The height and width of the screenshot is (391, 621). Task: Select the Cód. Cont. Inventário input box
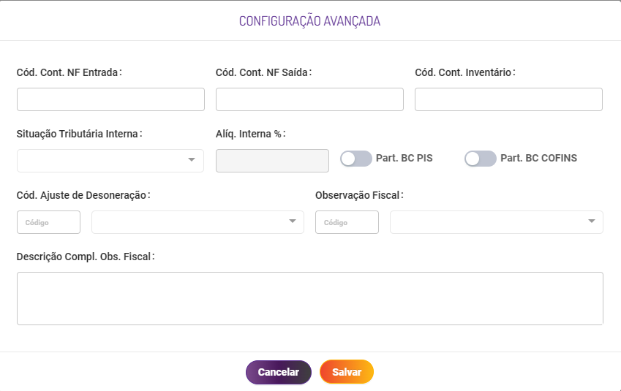pyautogui.click(x=508, y=99)
